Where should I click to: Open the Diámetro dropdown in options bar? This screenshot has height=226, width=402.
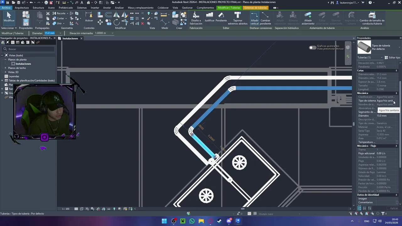(x=60, y=33)
